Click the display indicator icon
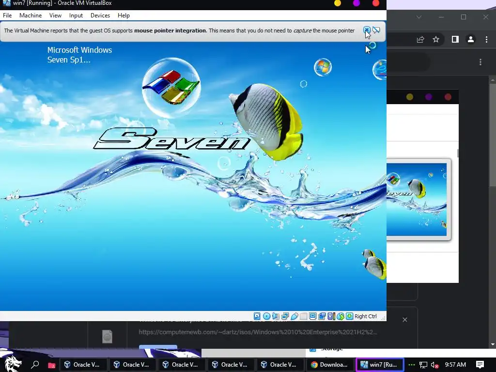Image resolution: width=496 pixels, height=372 pixels. tap(312, 316)
